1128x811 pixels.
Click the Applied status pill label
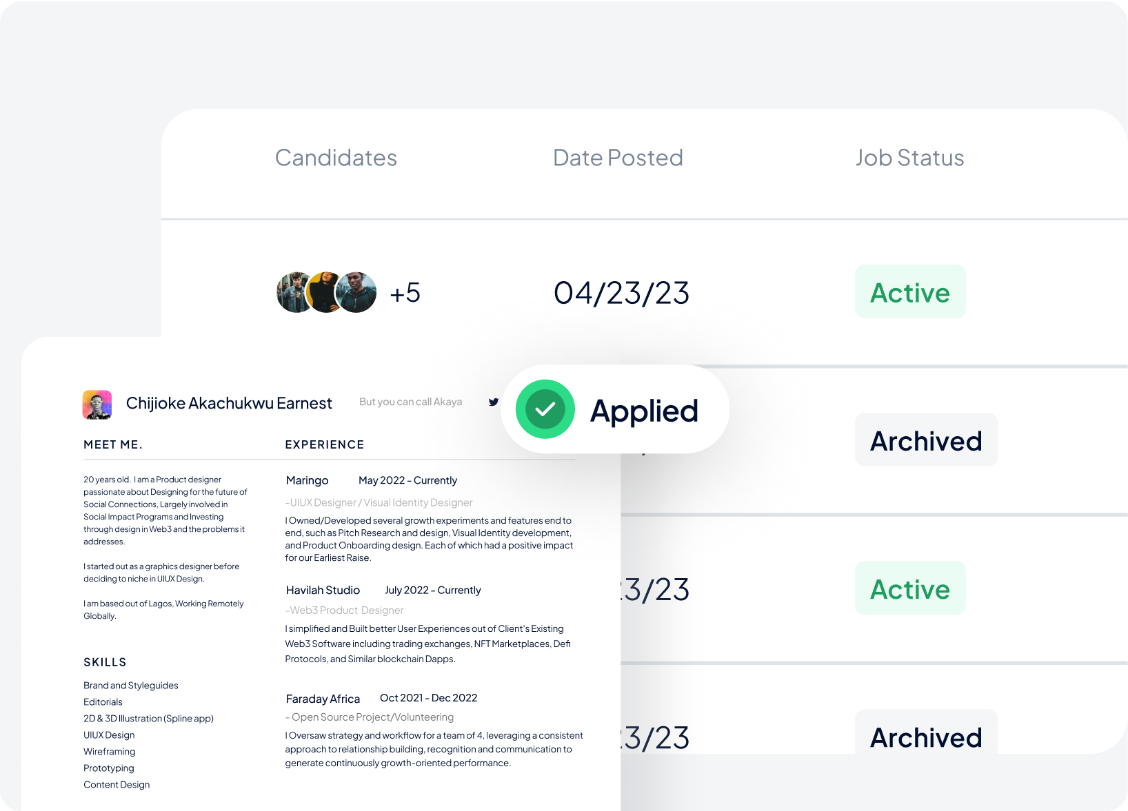tap(644, 411)
